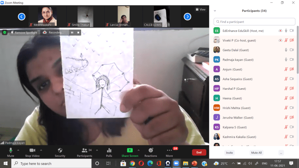
Task: Expand audio options arrow beside Mute
Action: point(18,150)
